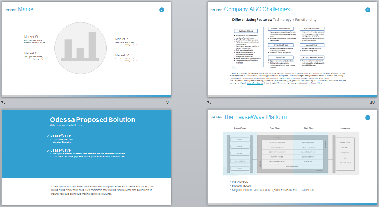The height and width of the screenshot is (207, 379).
Task: Click the 'REPORTING' box
Action: (281, 58)
